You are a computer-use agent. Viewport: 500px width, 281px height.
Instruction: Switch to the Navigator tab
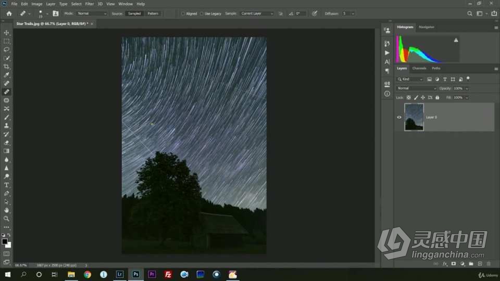pyautogui.click(x=427, y=27)
